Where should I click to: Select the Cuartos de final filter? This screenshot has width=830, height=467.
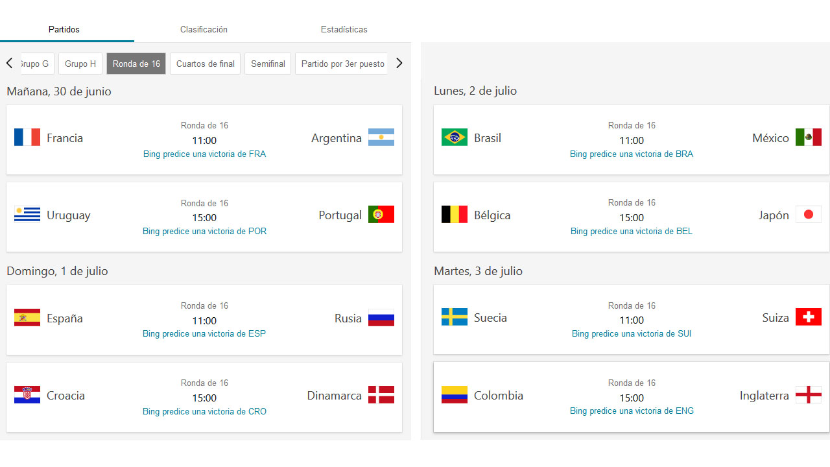tap(206, 64)
